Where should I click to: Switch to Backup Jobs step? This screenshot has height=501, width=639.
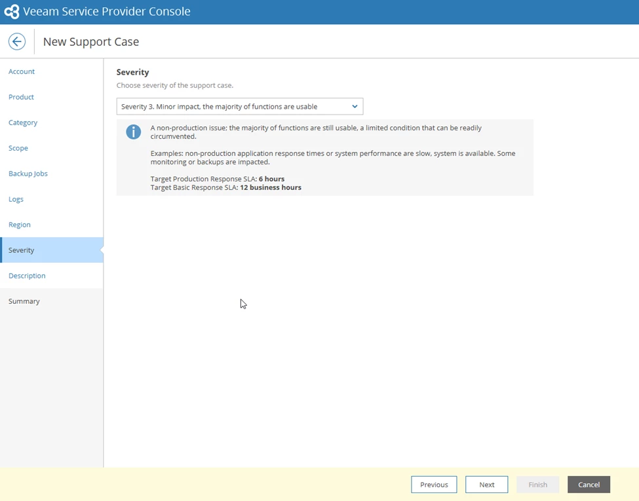pyautogui.click(x=28, y=174)
